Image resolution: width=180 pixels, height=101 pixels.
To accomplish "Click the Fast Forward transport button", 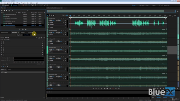I will tap(107, 88).
